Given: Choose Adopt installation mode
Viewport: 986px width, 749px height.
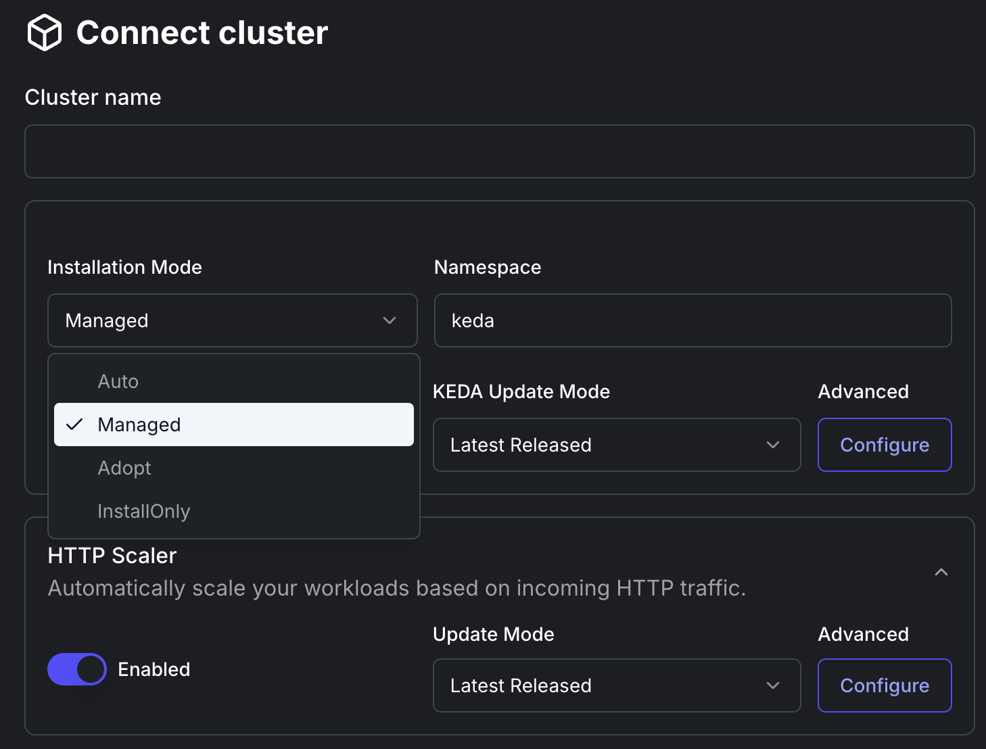Looking at the screenshot, I should click(234, 468).
